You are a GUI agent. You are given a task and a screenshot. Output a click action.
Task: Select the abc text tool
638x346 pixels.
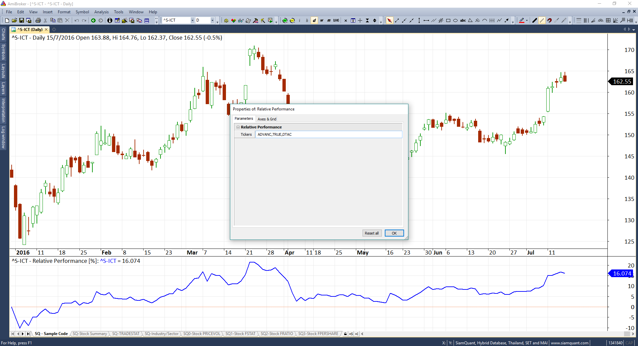463,21
